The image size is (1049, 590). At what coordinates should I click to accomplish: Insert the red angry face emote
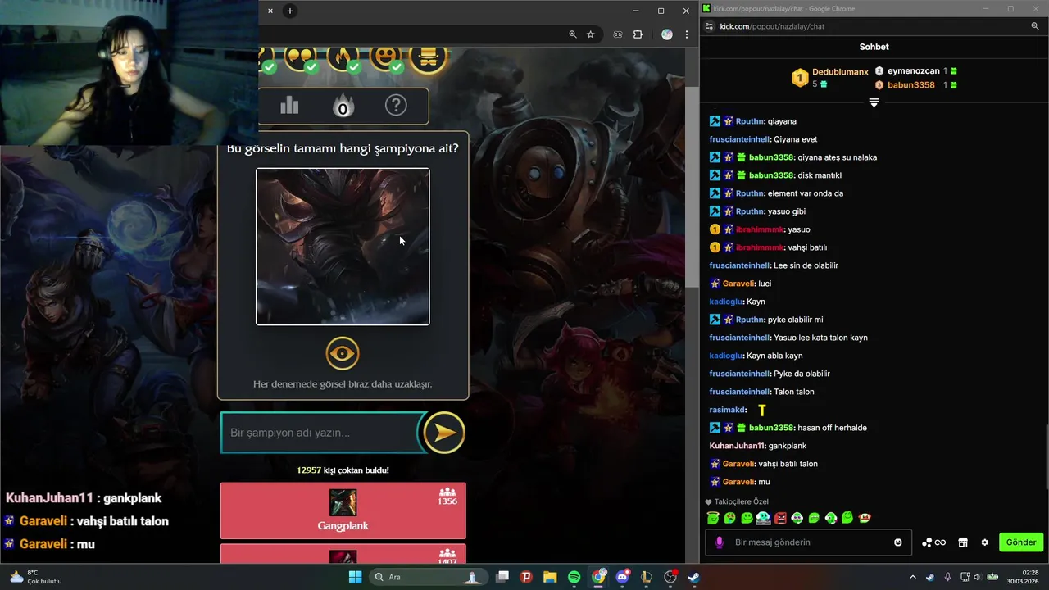tap(780, 518)
